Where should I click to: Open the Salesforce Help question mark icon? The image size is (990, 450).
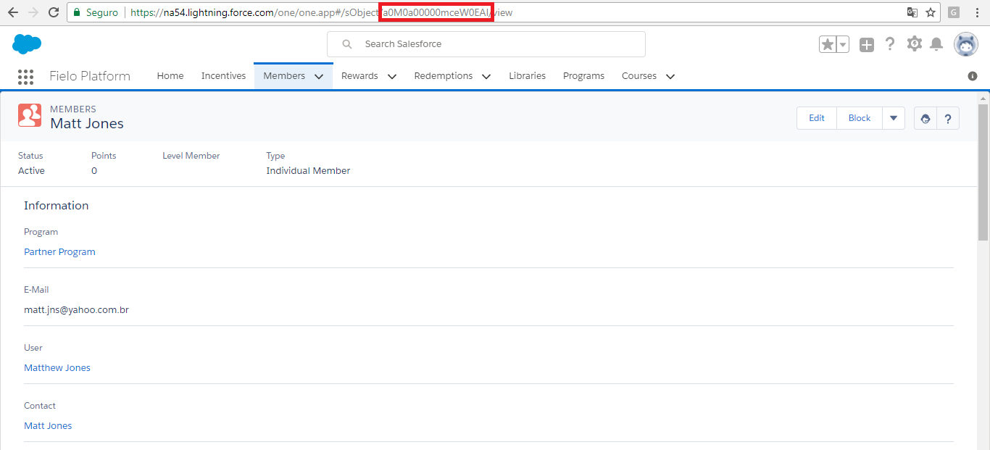890,44
